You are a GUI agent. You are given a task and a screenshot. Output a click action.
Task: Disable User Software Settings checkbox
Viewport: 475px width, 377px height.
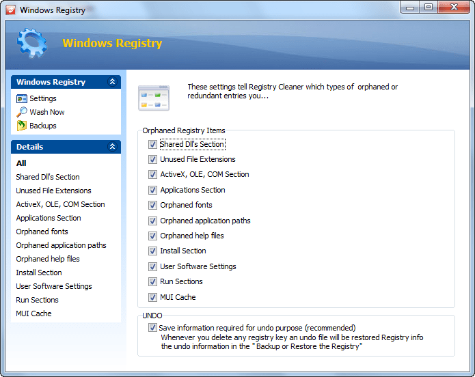point(152,266)
